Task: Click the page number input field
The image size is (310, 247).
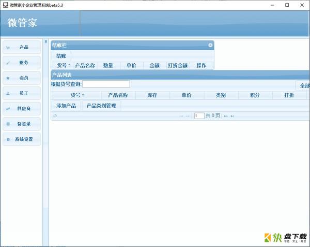Action: pyautogui.click(x=199, y=115)
